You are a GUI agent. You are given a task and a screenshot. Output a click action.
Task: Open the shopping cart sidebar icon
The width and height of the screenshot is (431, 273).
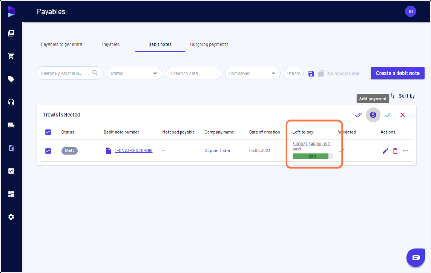[11, 56]
